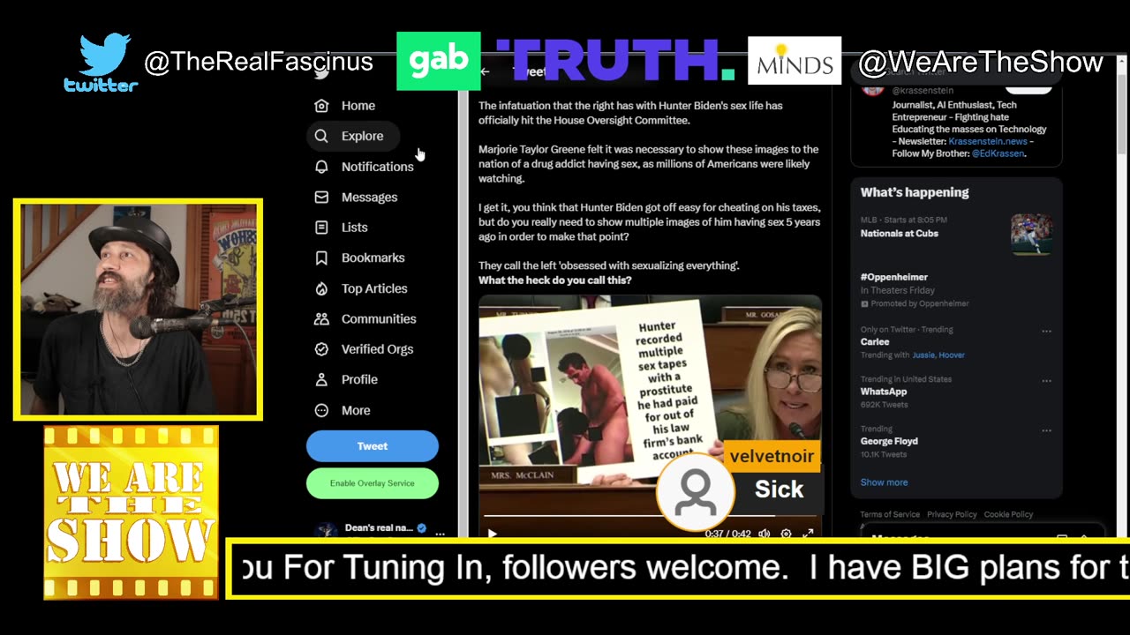This screenshot has height=635, width=1130.
Task: Click the Bookmarks ribbon icon
Action: (321, 258)
